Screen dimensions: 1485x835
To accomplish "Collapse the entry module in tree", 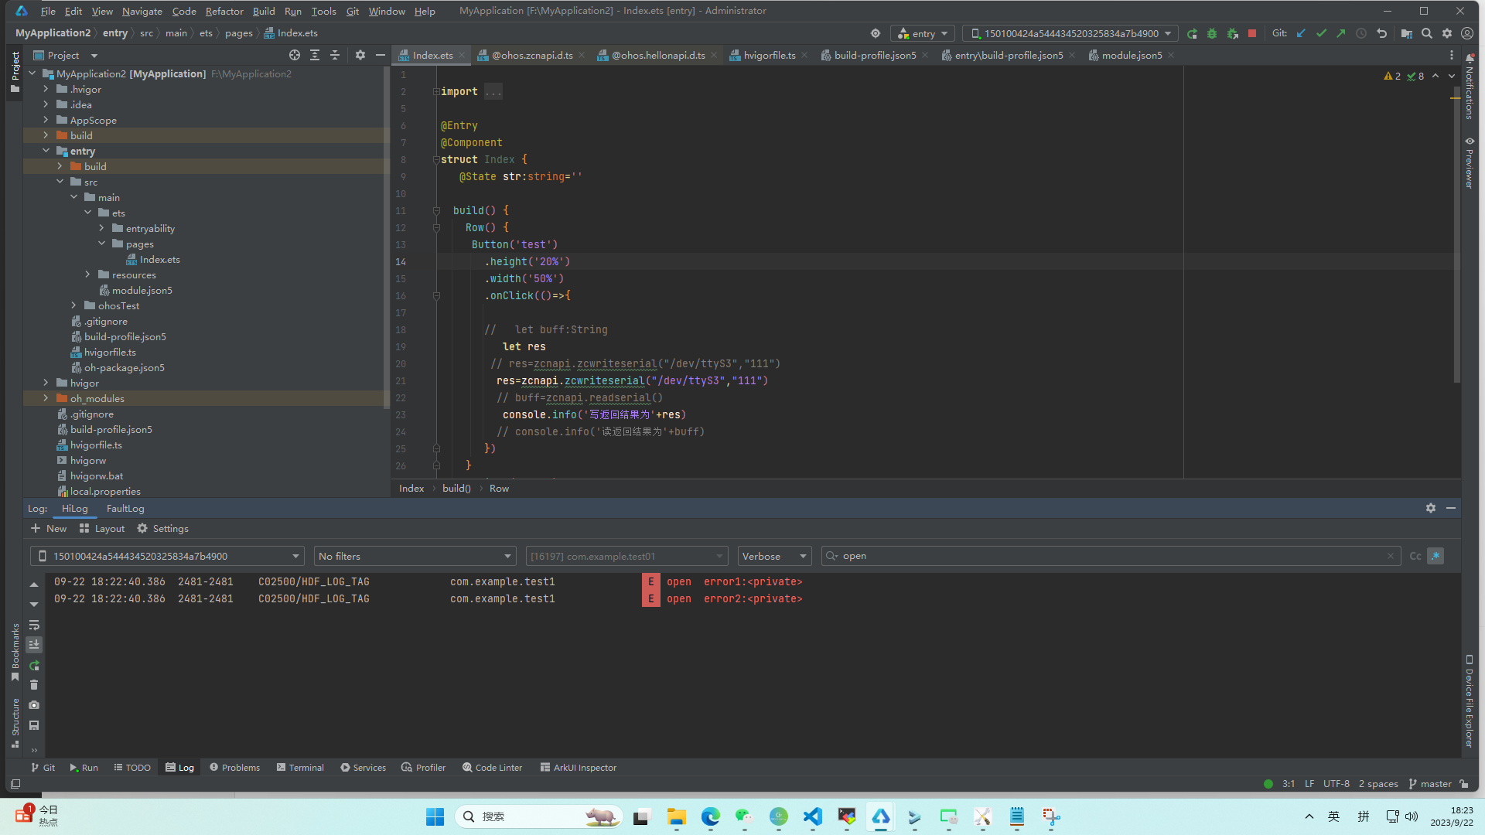I will [x=46, y=151].
